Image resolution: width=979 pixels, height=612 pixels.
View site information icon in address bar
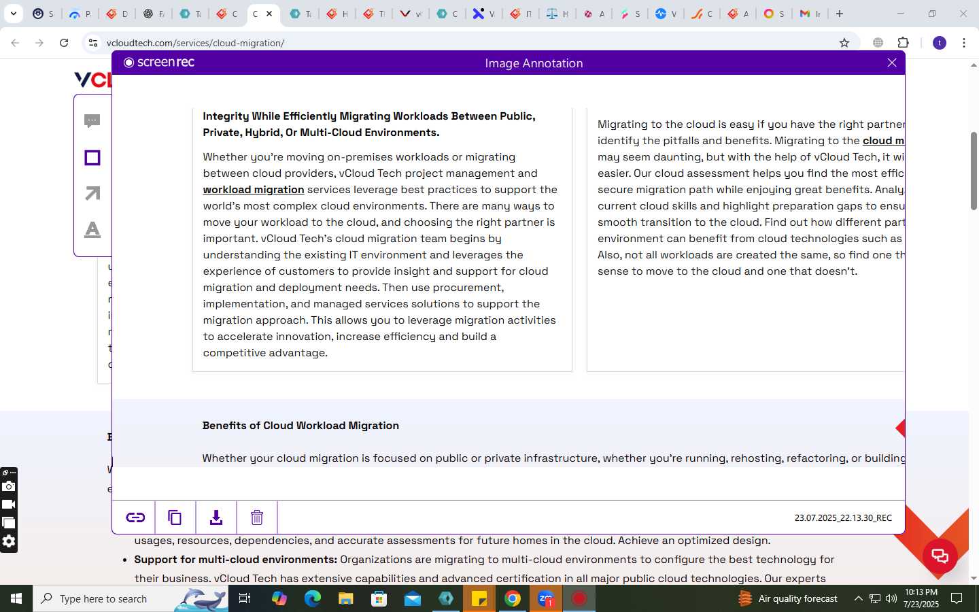click(93, 43)
